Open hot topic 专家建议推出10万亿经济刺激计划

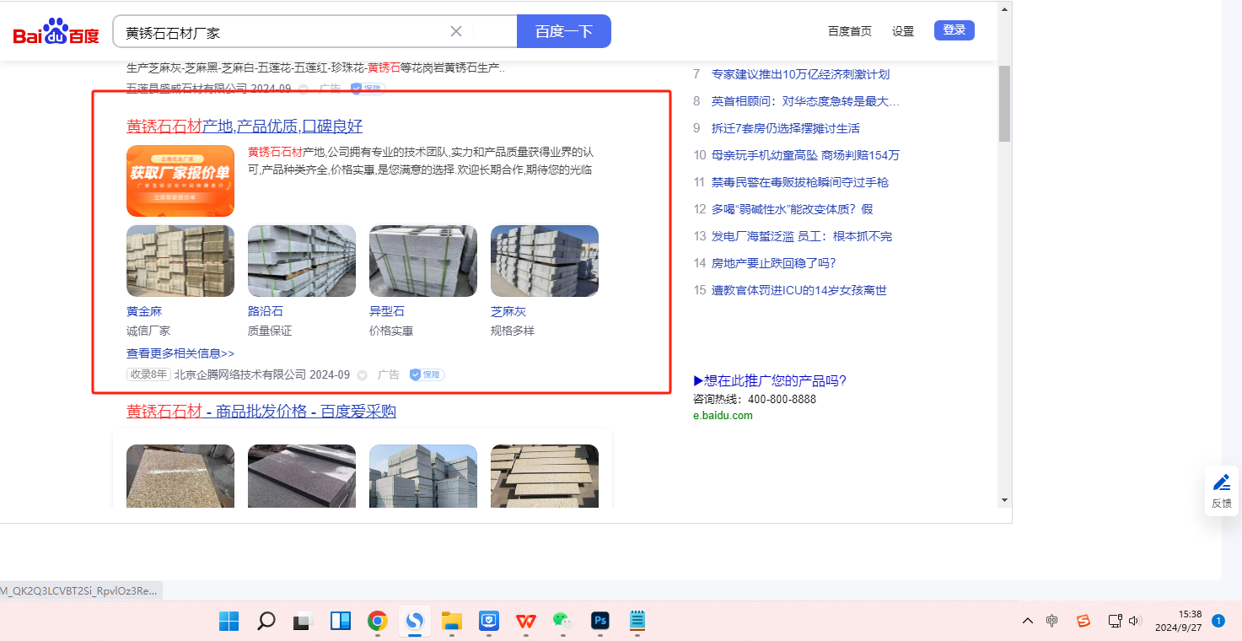[800, 74]
